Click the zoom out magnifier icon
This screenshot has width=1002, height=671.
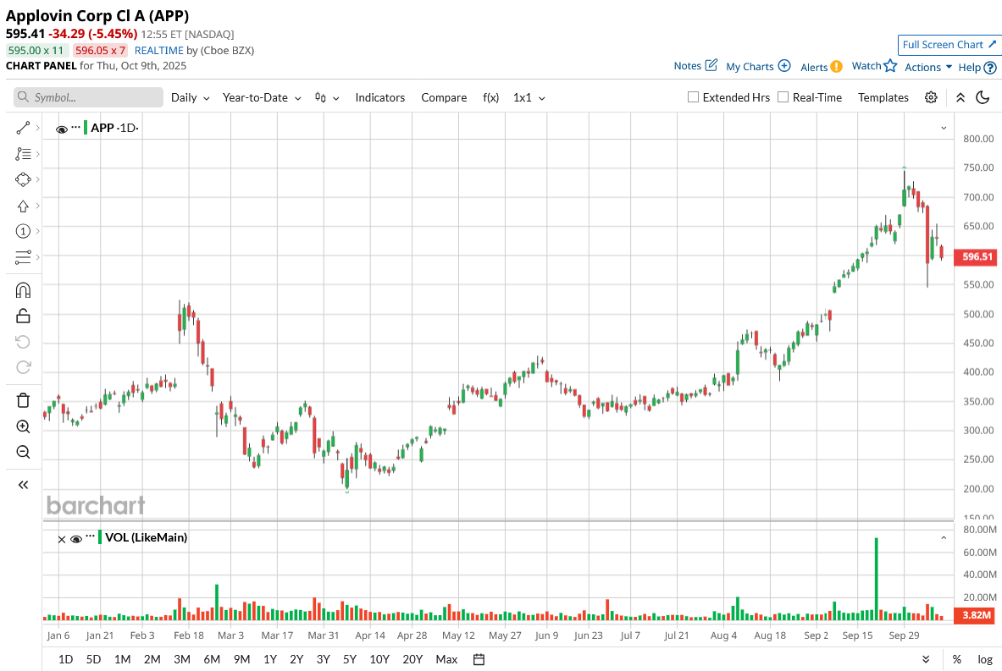coord(23,452)
